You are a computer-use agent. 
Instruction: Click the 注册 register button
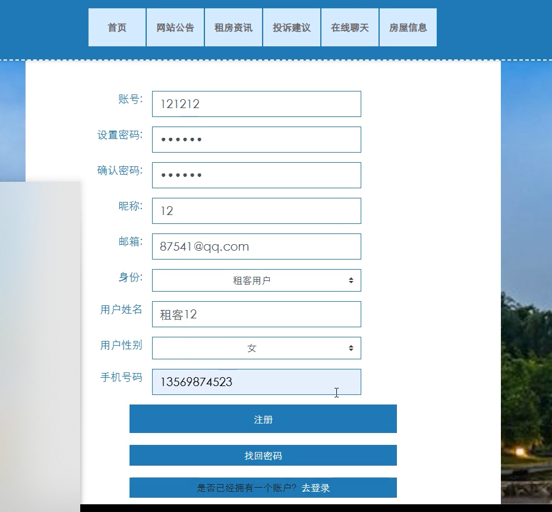[x=263, y=419]
